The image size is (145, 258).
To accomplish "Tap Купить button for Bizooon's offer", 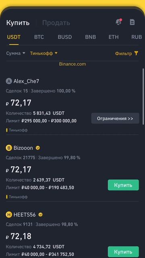I will [123, 185].
